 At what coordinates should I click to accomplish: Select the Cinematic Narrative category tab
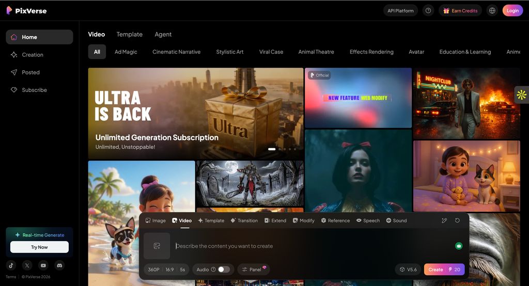click(x=176, y=52)
